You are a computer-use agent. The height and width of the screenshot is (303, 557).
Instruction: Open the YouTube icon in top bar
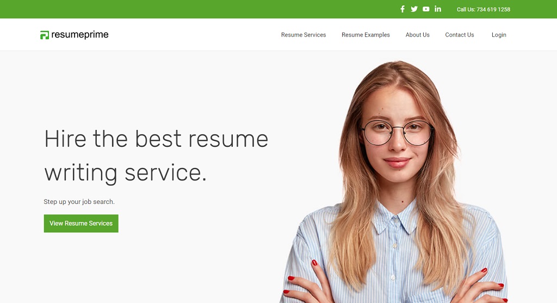426,9
